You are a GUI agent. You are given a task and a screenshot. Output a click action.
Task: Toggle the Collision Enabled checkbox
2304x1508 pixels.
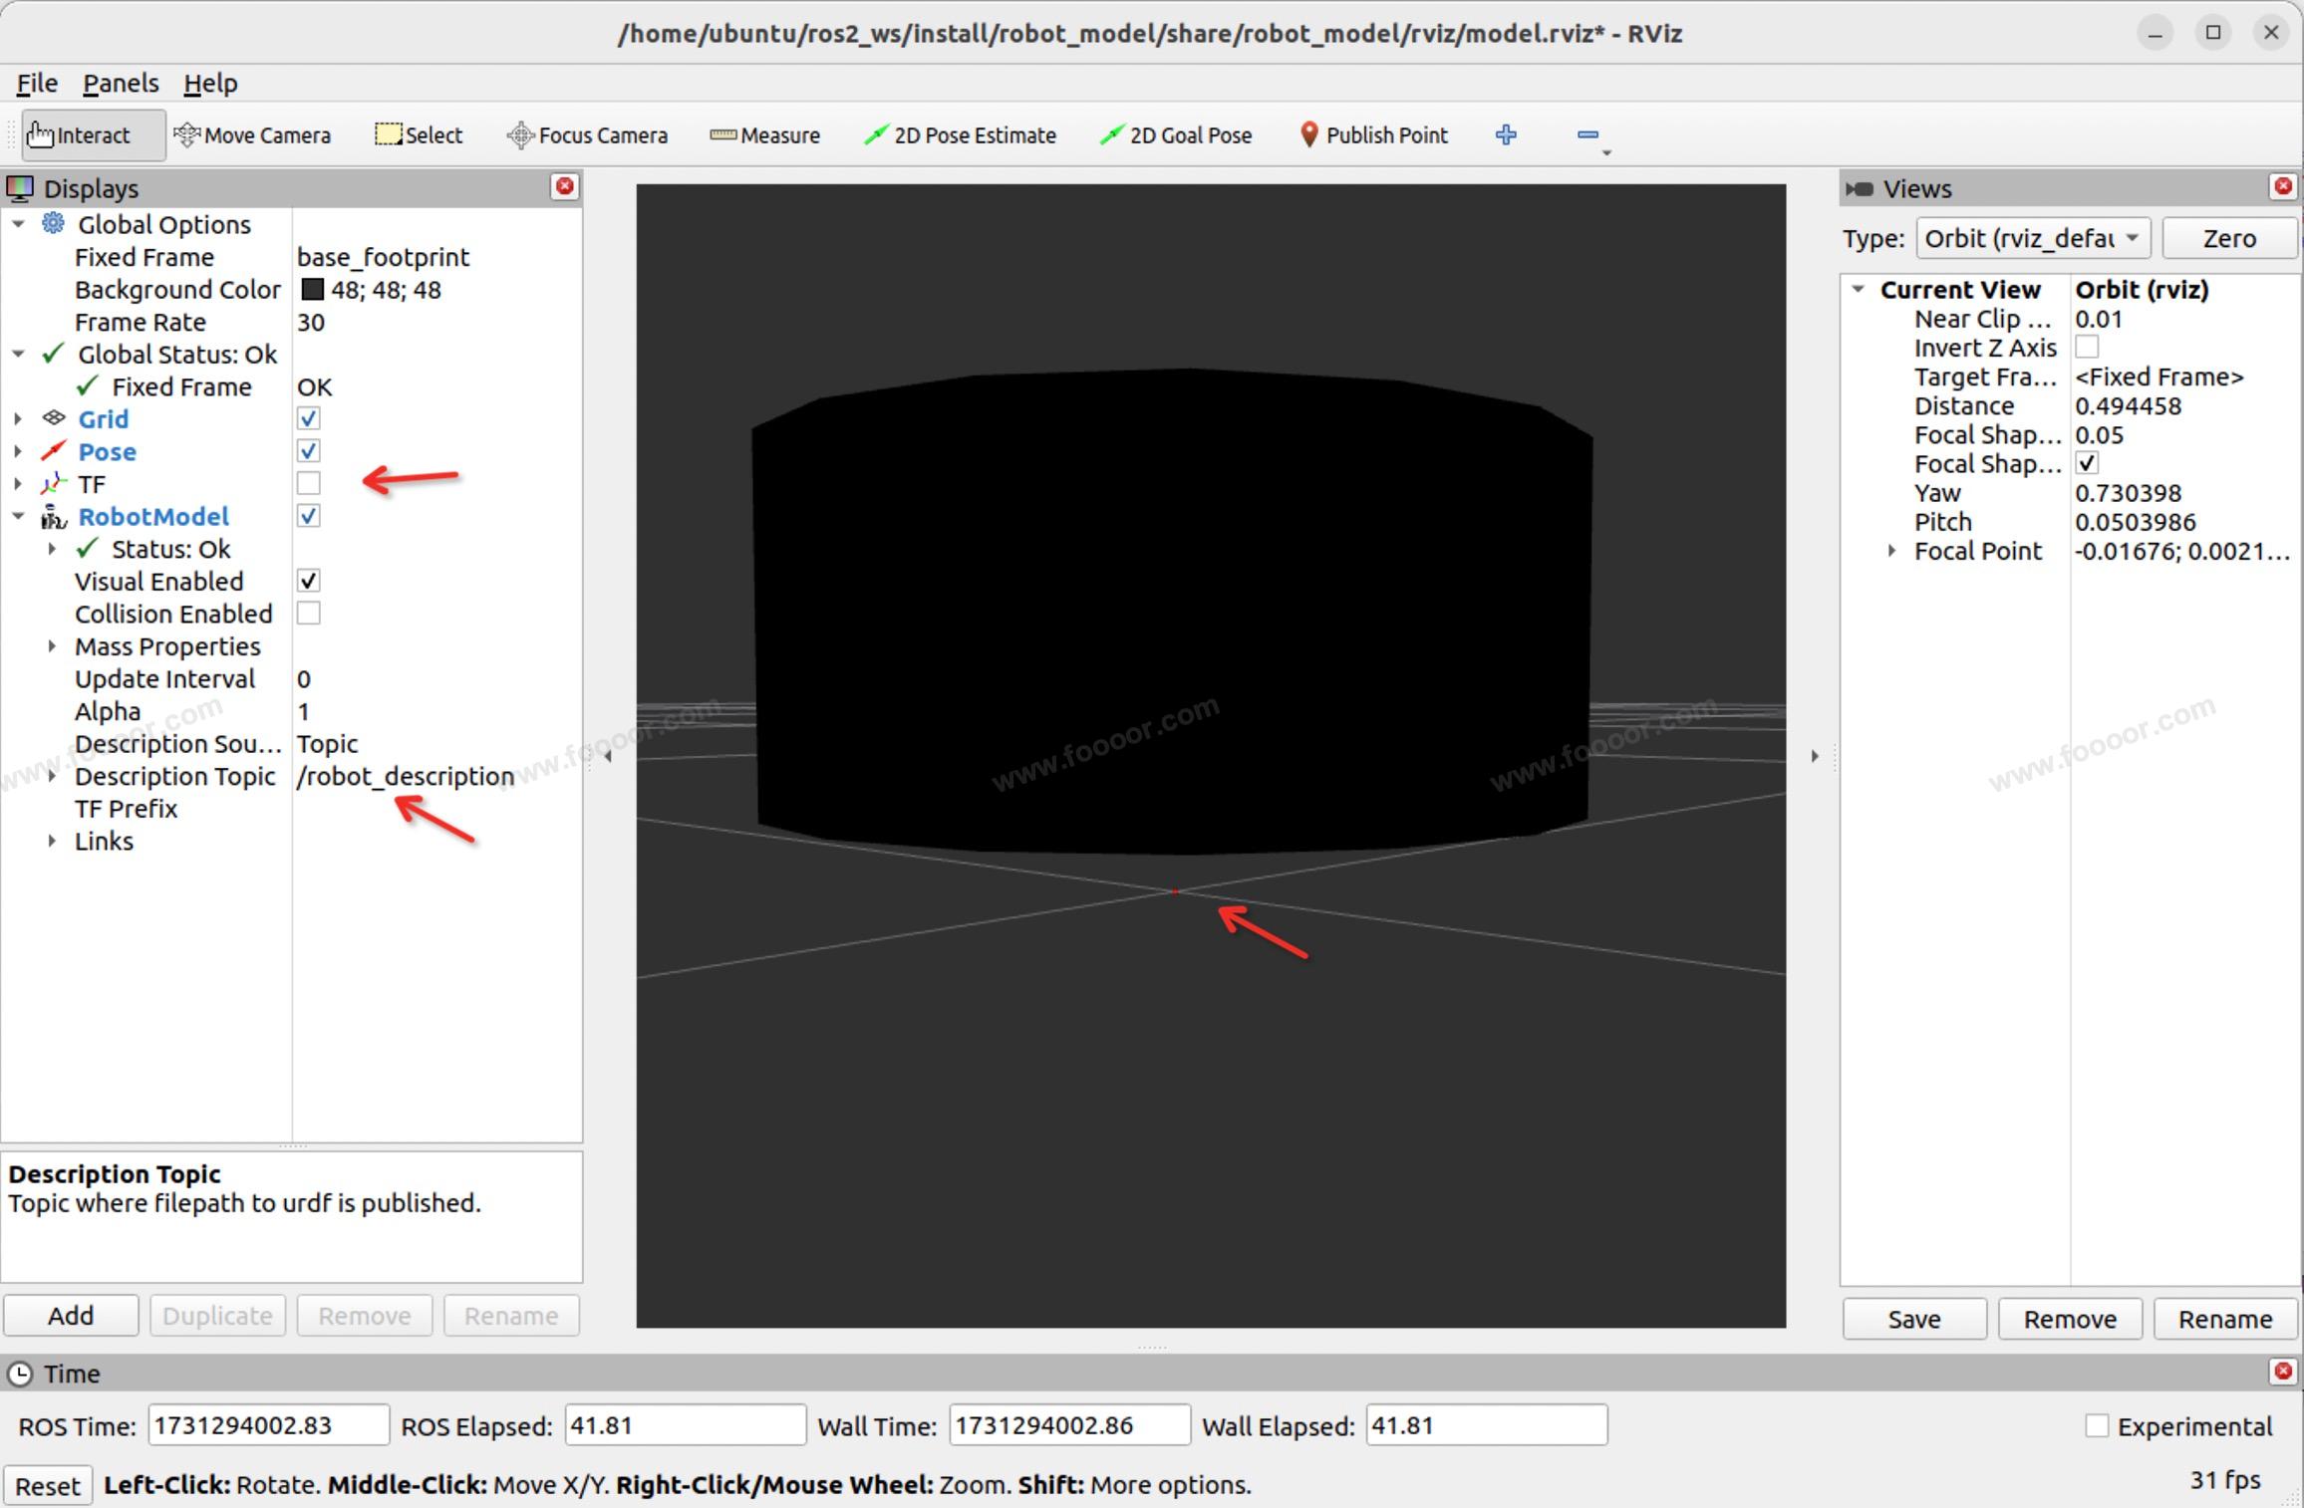[x=309, y=614]
